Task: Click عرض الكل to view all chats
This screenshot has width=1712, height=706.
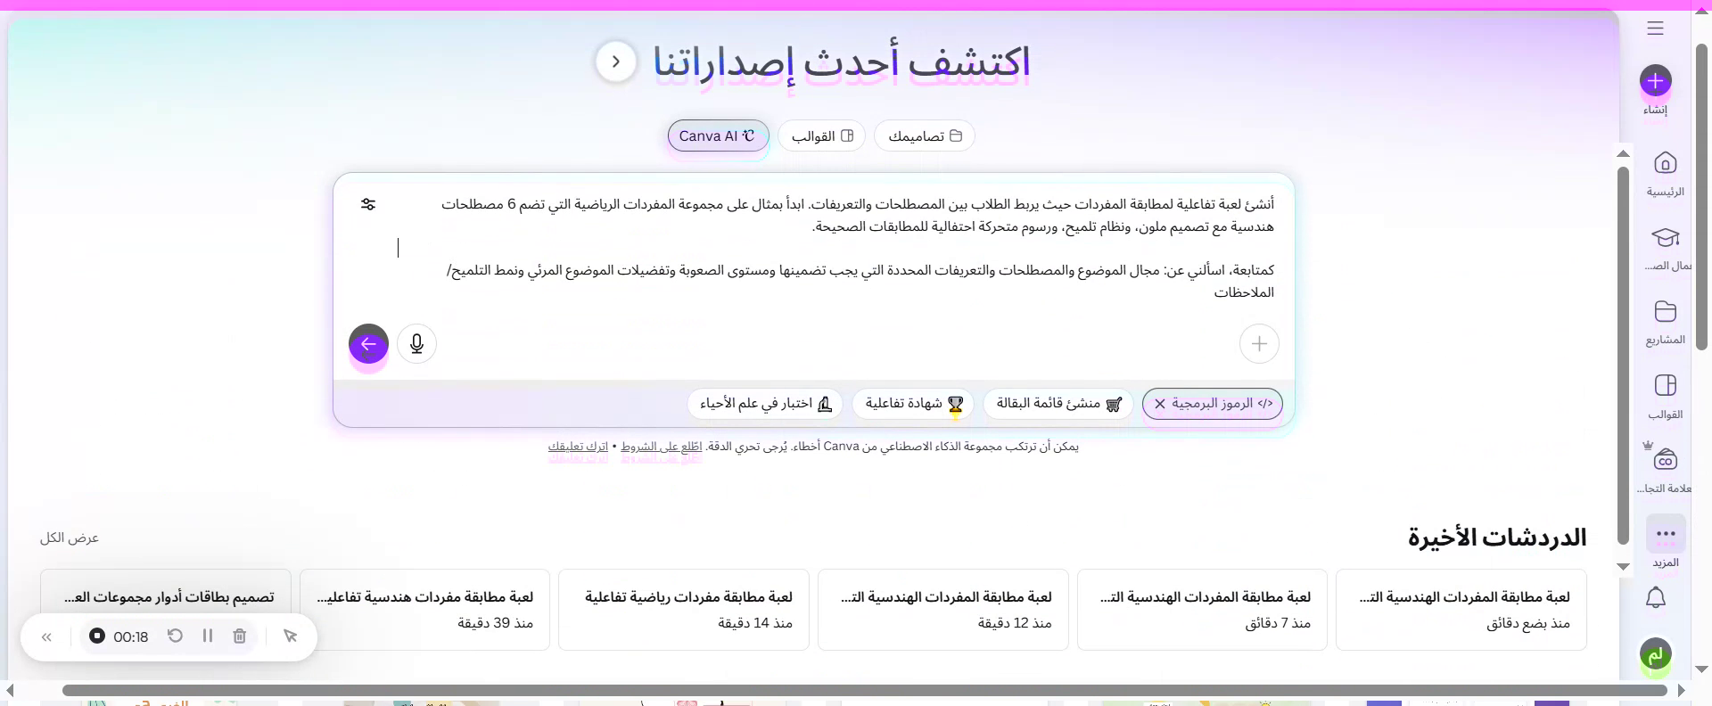Action: tap(69, 538)
